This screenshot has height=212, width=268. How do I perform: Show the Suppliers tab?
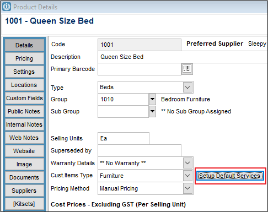tap(24, 191)
